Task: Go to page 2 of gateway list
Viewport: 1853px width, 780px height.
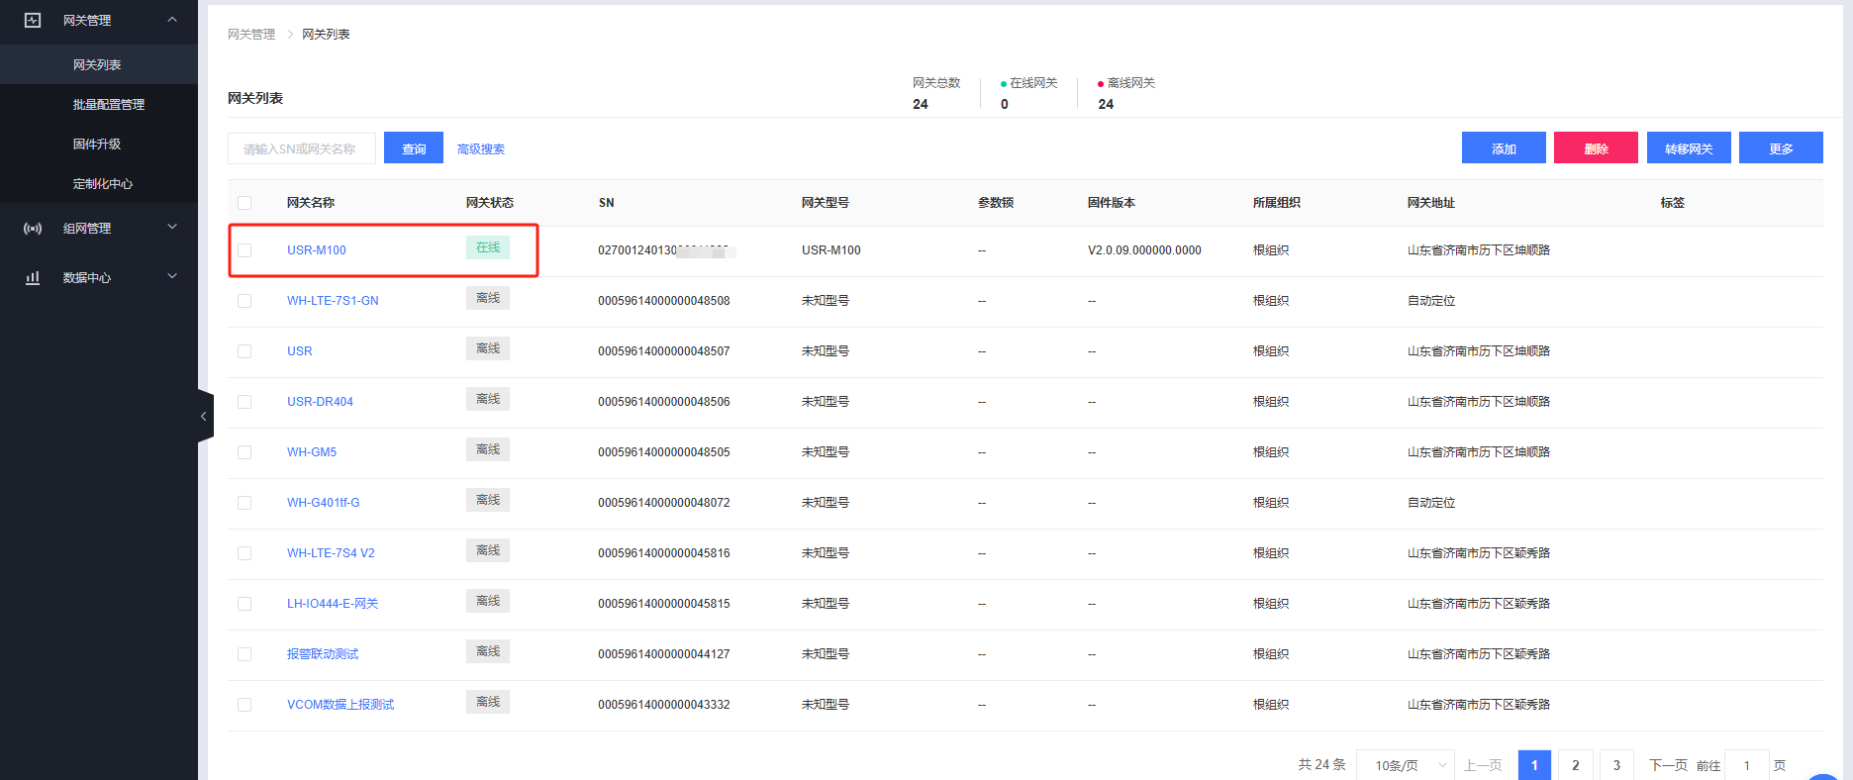Action: (1576, 765)
